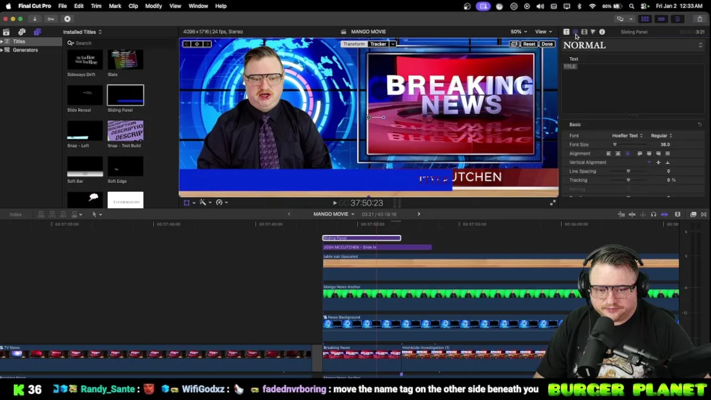Viewport: 711px width, 400px height.
Task: Switch to the Title inspector icon
Action: tap(566, 32)
